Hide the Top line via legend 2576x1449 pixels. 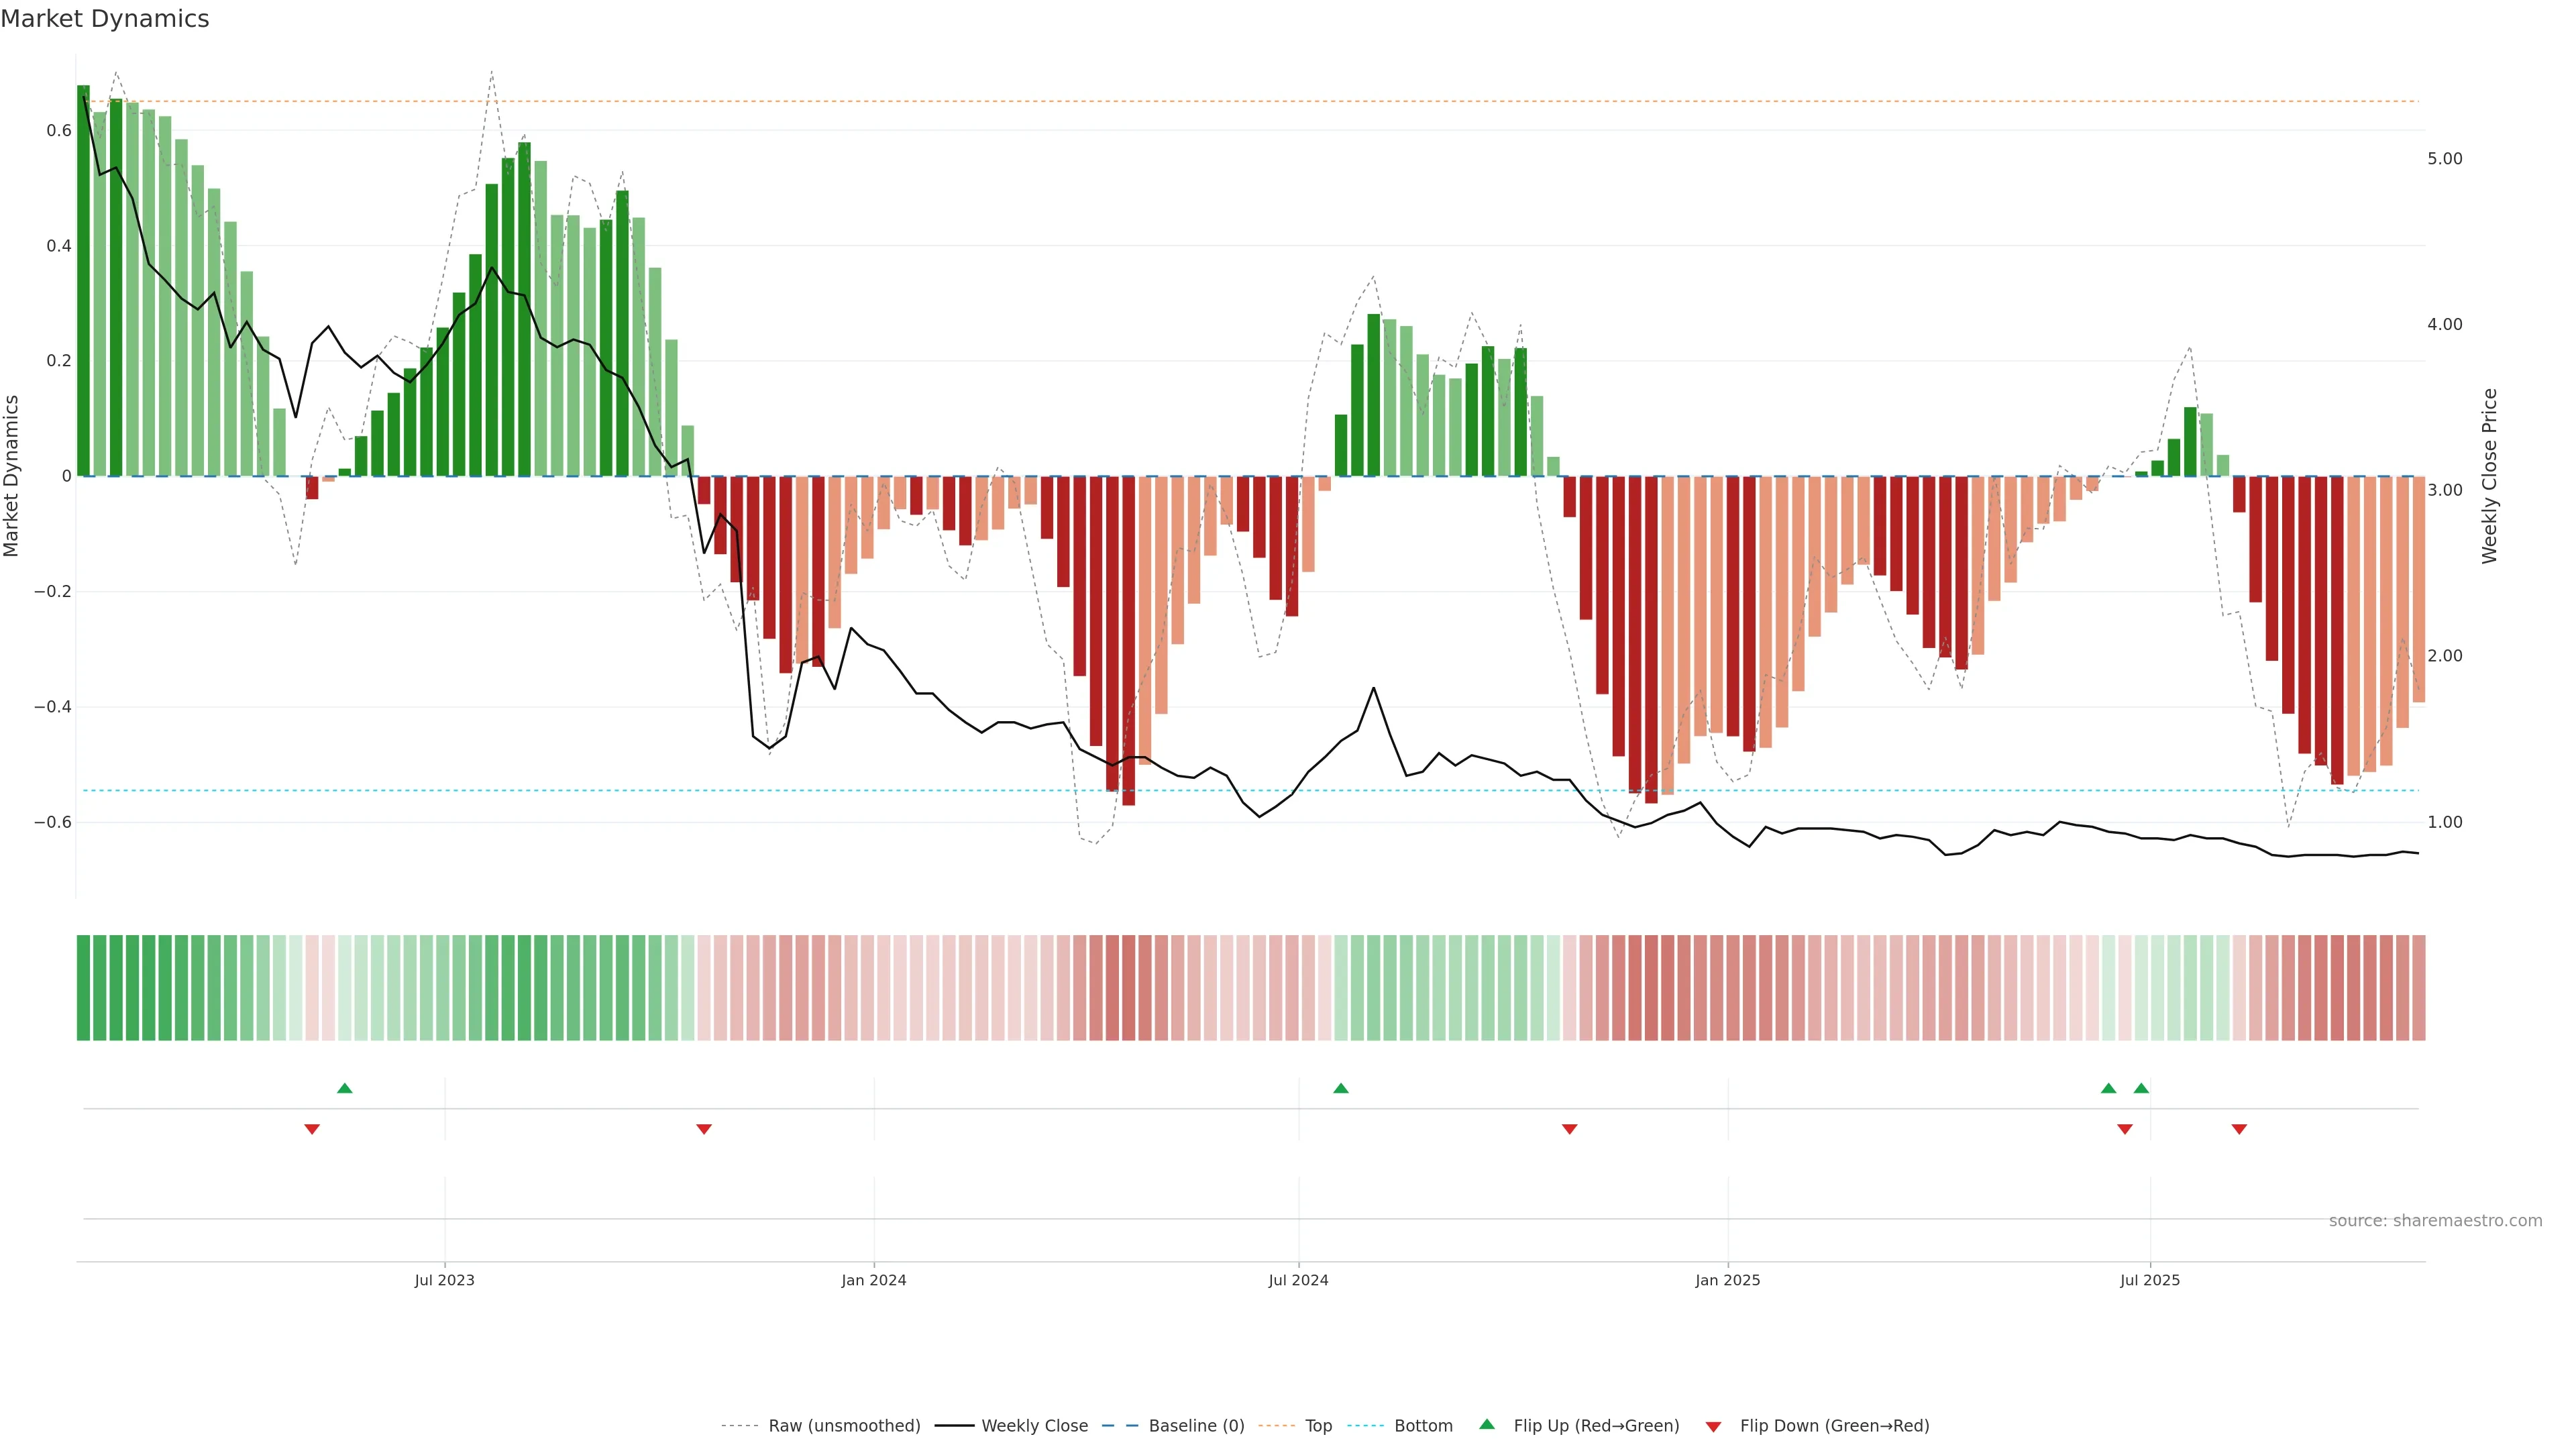[1318, 1426]
